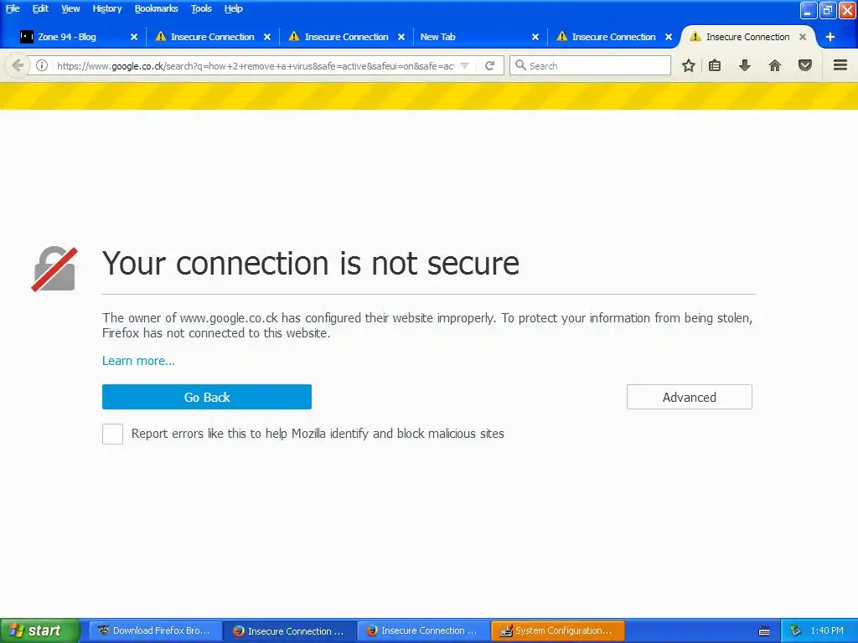Click the crossed-out padlock icon
858x643 pixels.
coord(54,269)
